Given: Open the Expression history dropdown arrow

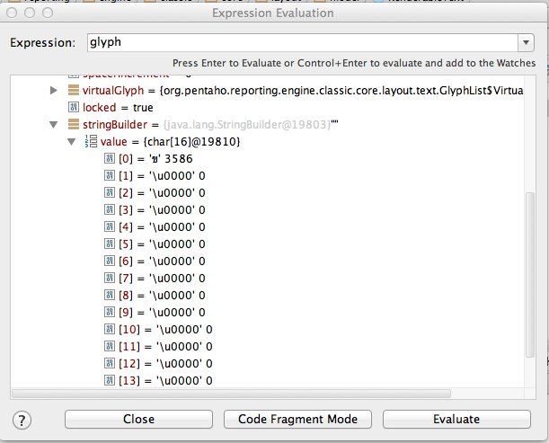Looking at the screenshot, I should pyautogui.click(x=526, y=43).
